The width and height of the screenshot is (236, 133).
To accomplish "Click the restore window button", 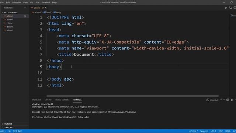I will tap(232, 3).
